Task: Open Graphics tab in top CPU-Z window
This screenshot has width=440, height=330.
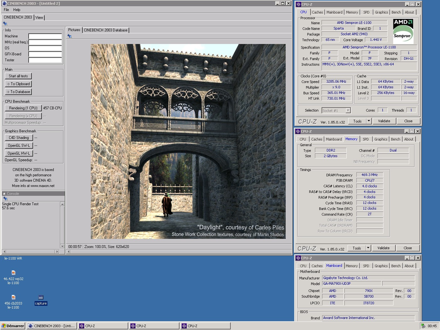Action: coord(382,12)
